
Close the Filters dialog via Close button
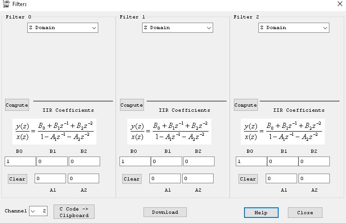(305, 212)
